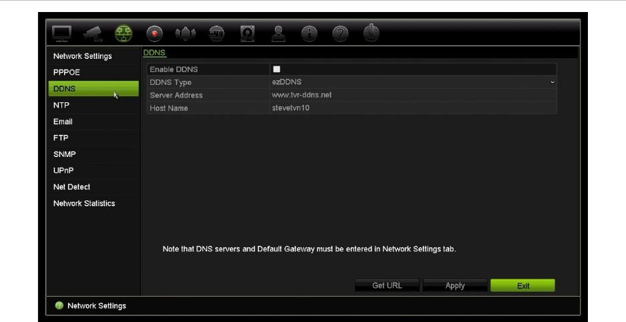Open the Help question mark icon
Viewport: 626px width, 322px height.
point(340,33)
